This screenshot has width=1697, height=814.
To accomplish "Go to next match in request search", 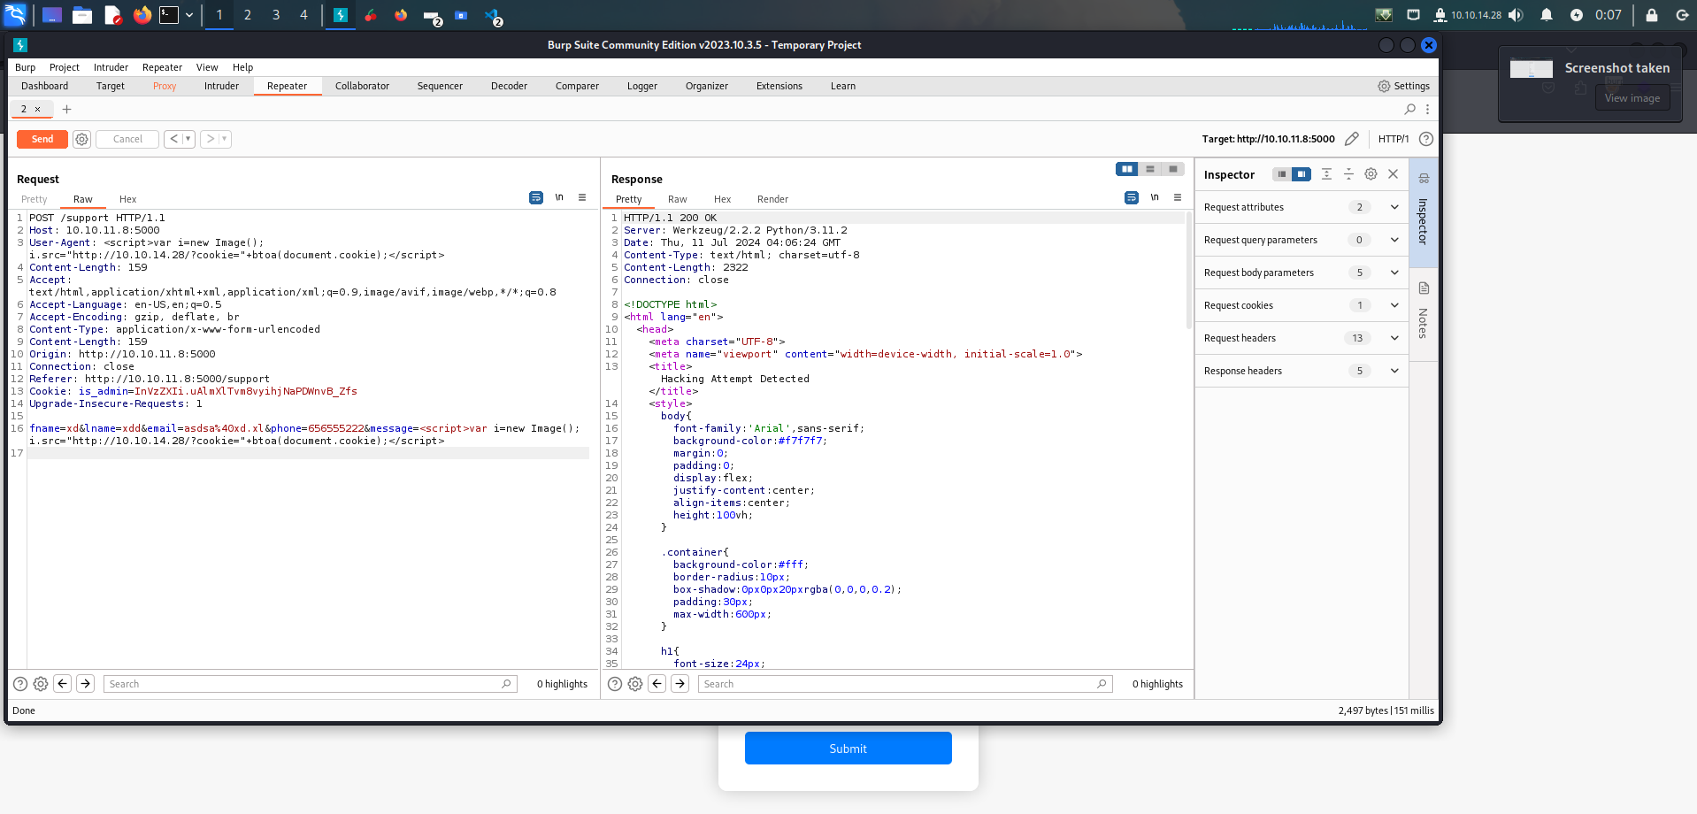I will tap(85, 683).
